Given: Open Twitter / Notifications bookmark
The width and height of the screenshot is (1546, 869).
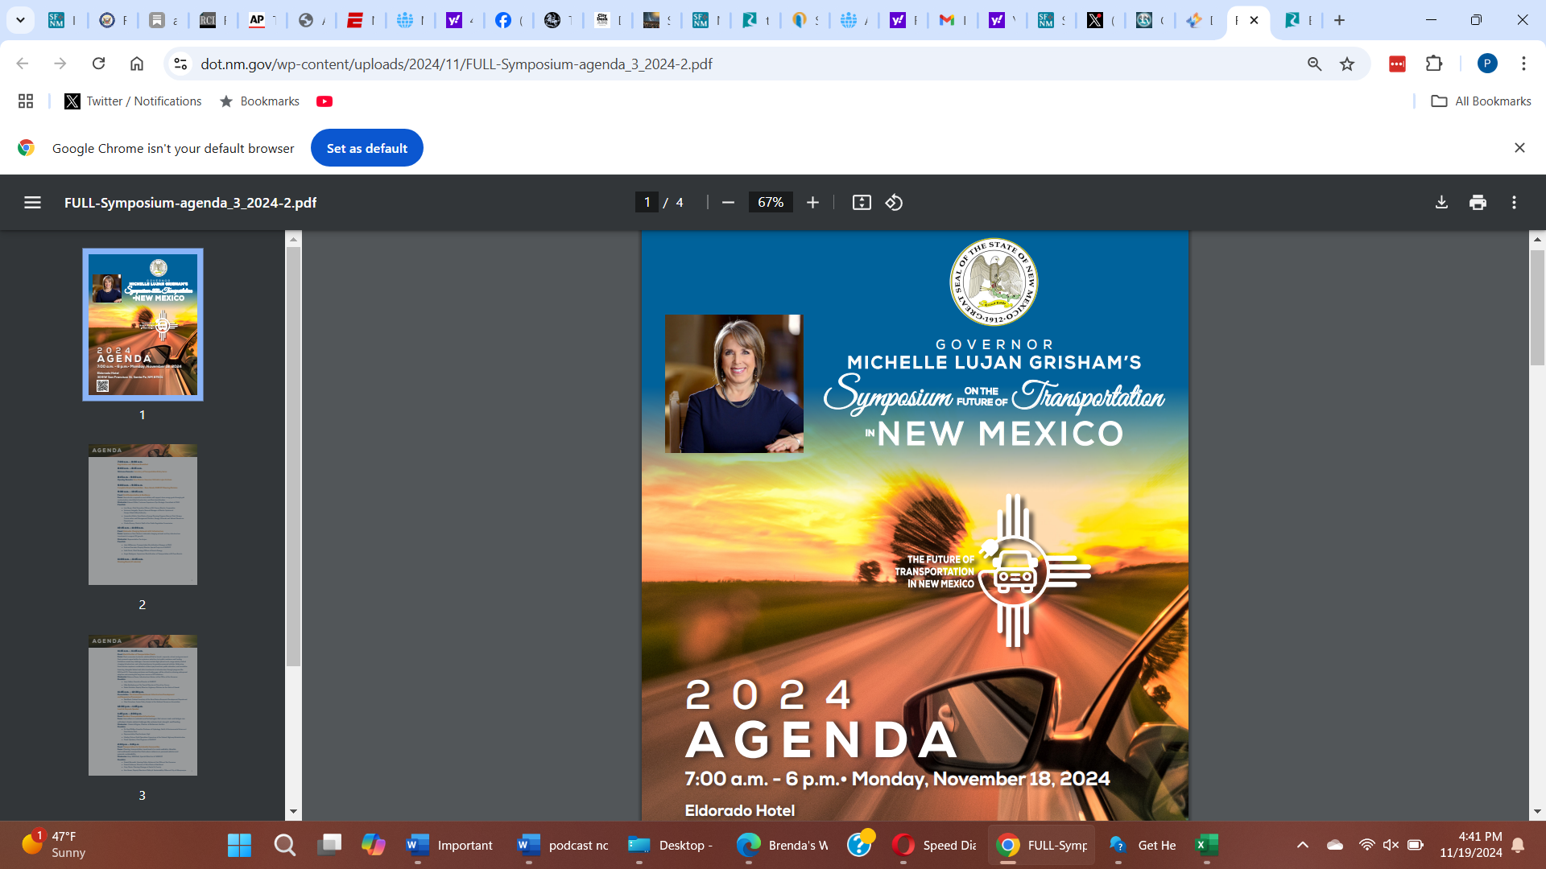Looking at the screenshot, I should (133, 101).
